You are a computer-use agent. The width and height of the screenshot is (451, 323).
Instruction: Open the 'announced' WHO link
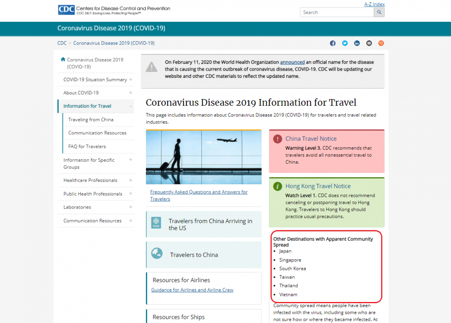(x=292, y=62)
